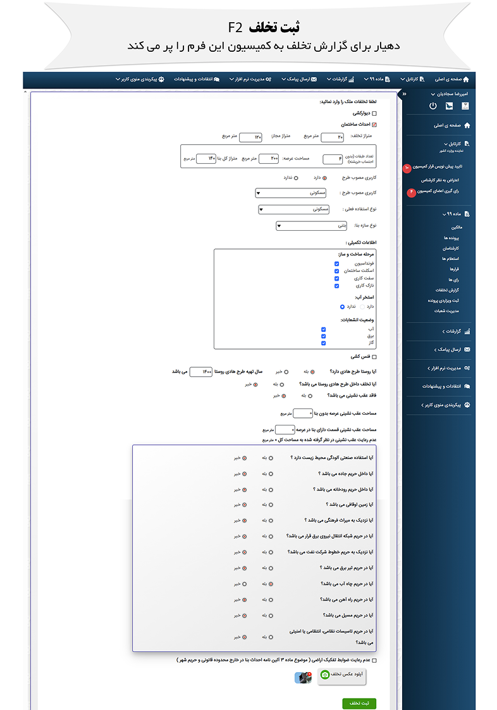This screenshot has height=710, width=497.
Task: Click the green ثبت تخلف submit button
Action: (x=359, y=703)
